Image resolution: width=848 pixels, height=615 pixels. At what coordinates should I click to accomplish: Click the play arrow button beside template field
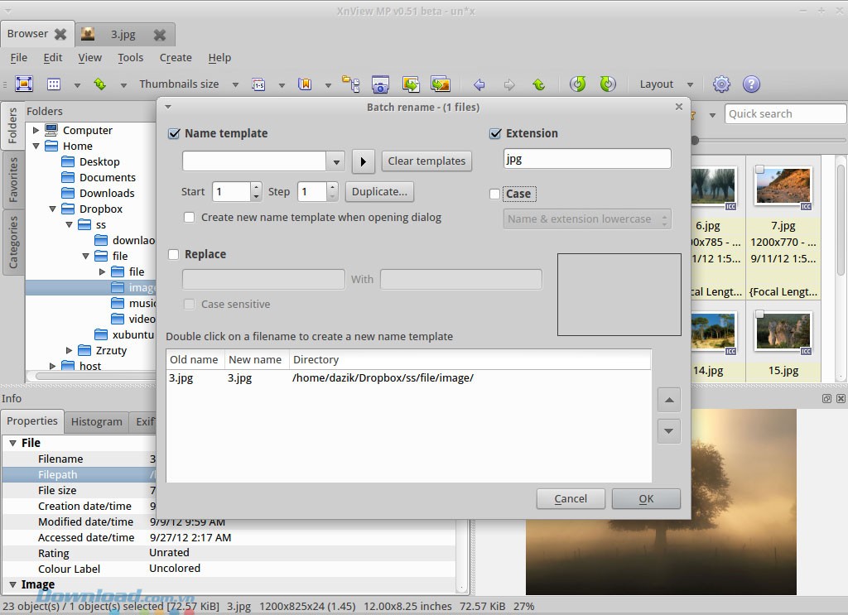(363, 161)
